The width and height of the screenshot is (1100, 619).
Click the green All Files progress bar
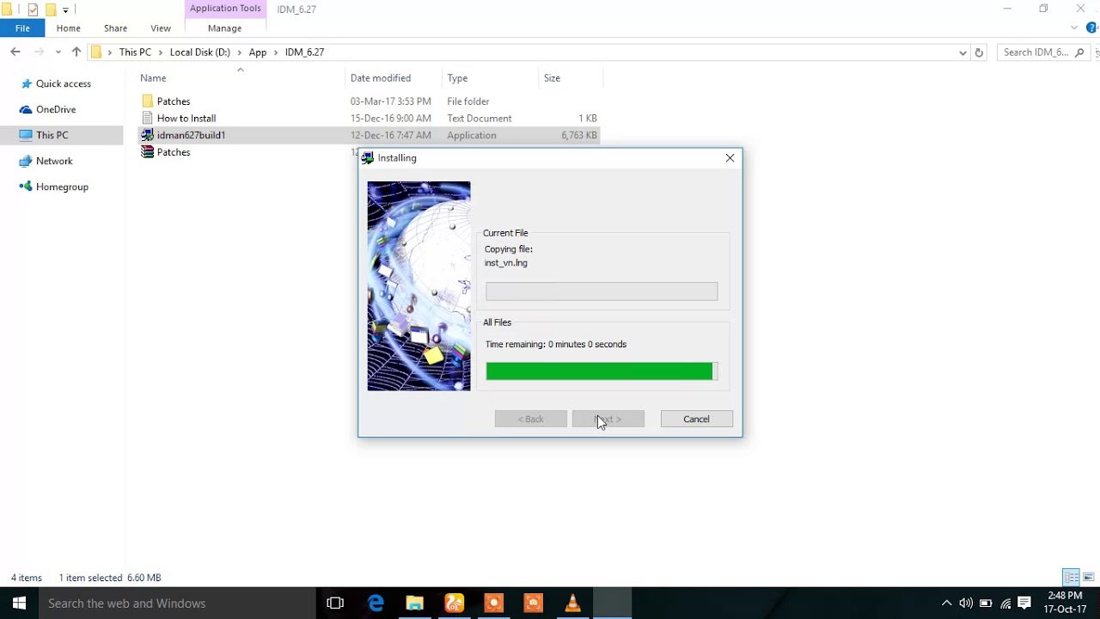pyautogui.click(x=602, y=371)
